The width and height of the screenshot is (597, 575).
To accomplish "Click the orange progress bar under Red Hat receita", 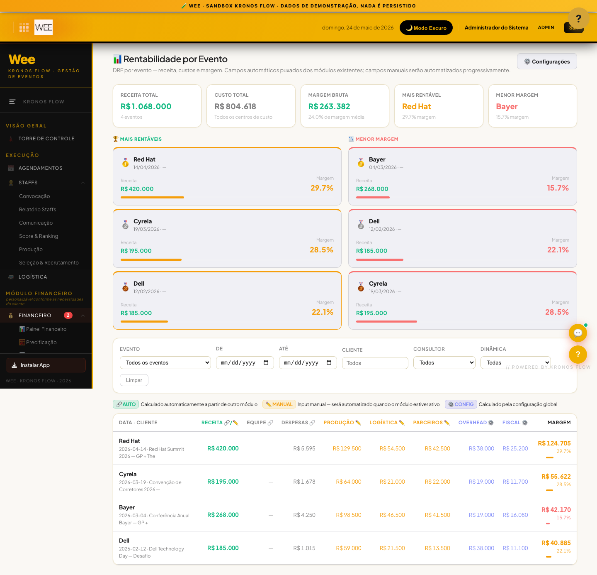I will [152, 198].
